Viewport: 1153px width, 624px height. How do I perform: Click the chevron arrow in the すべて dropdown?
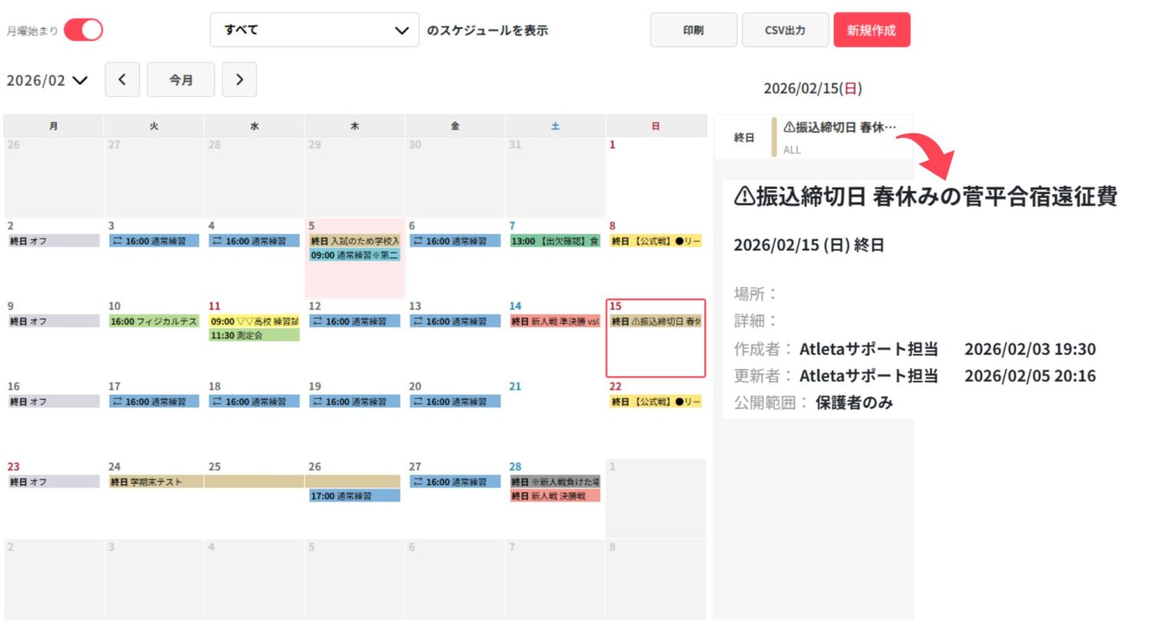[401, 31]
